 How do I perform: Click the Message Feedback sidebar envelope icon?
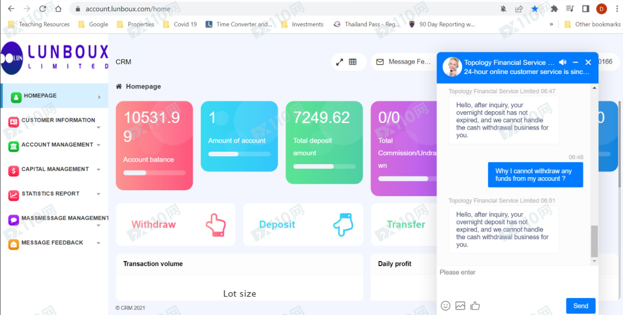tap(14, 245)
